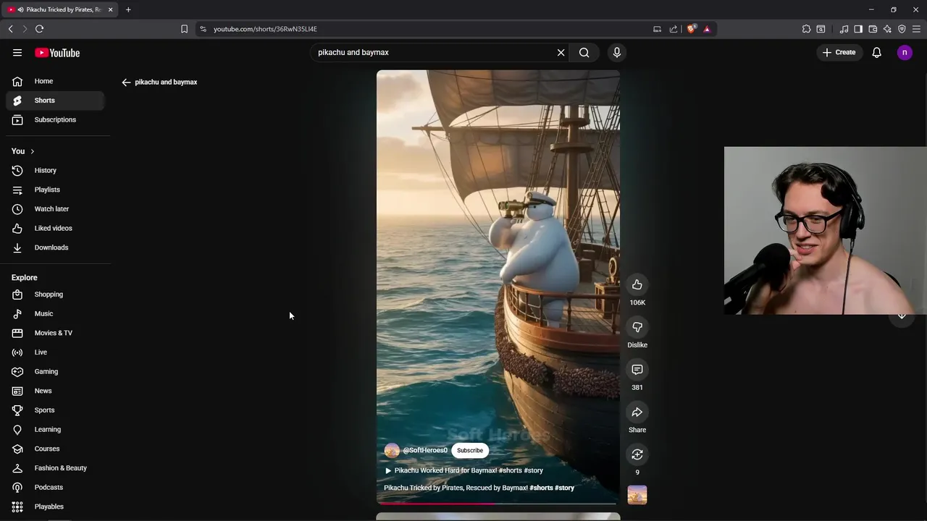Close the Pikachu Tricked by Pirates tab
927x521 pixels.
(x=110, y=10)
